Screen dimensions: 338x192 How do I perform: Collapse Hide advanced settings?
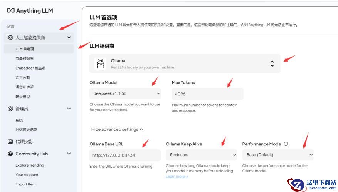(x=117, y=129)
